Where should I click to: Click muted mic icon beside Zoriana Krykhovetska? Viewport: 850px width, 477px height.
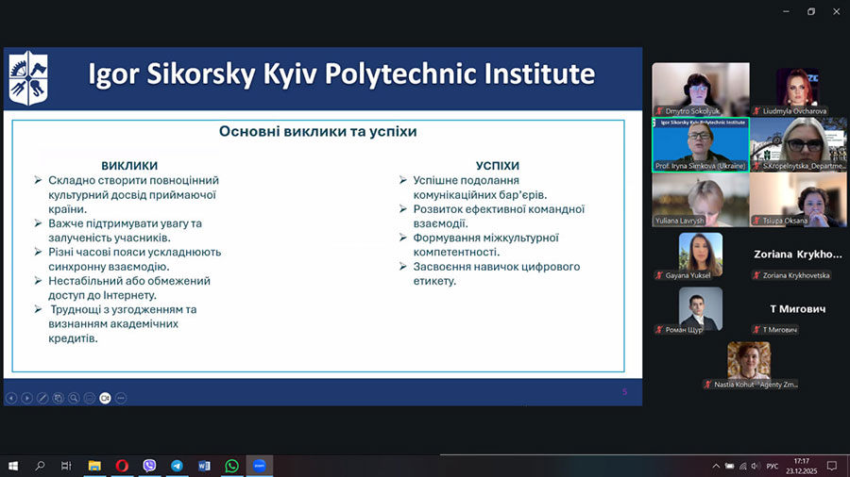point(756,275)
